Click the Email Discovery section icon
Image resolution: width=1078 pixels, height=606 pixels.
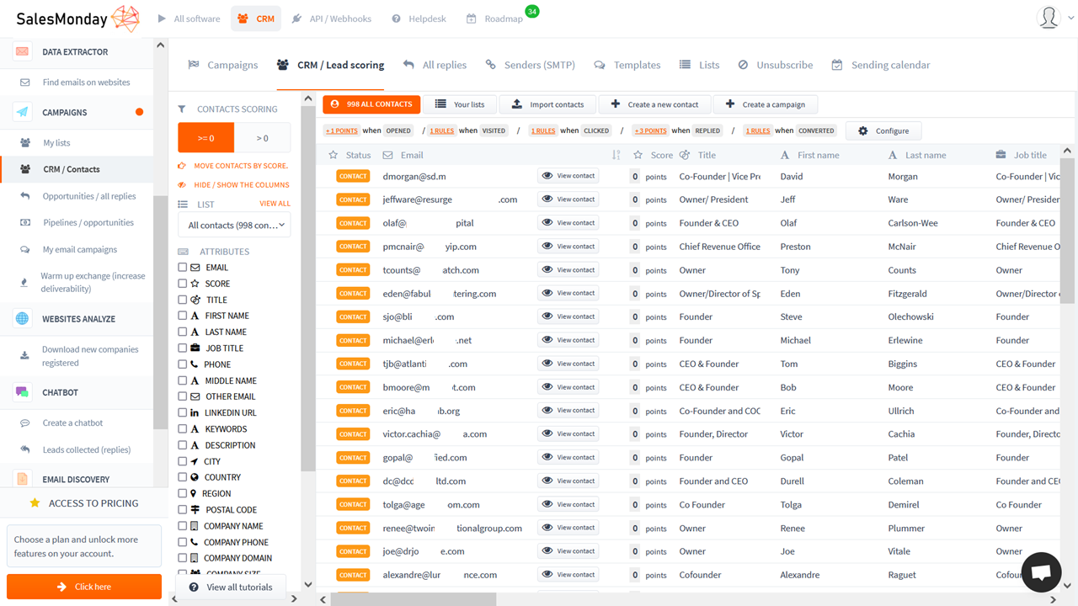coord(22,479)
